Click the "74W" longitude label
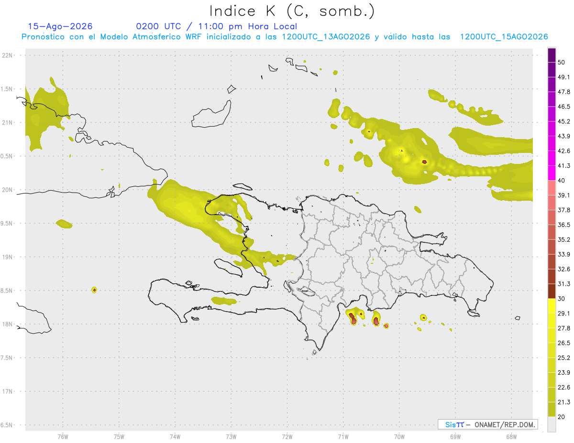This screenshot has width=574, height=443. click(x=175, y=437)
